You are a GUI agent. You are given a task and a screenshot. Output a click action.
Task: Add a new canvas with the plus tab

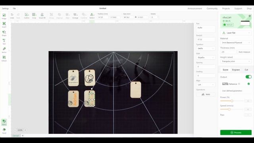[23, 136]
